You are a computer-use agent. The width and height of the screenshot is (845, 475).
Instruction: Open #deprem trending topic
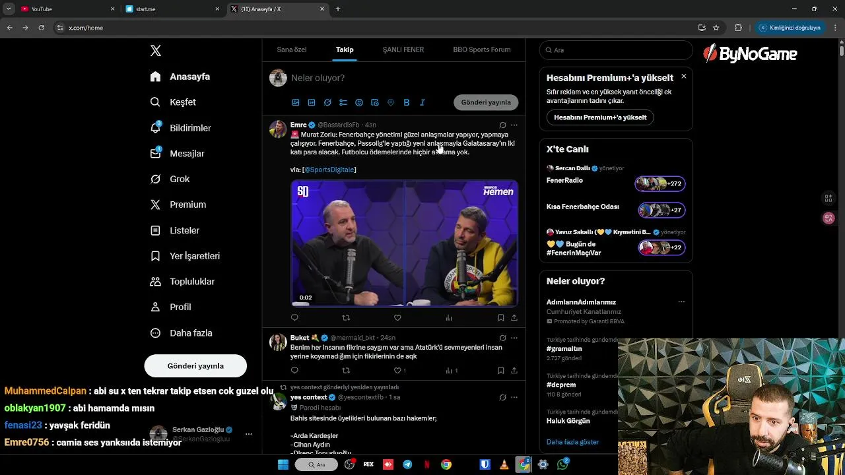point(561,385)
